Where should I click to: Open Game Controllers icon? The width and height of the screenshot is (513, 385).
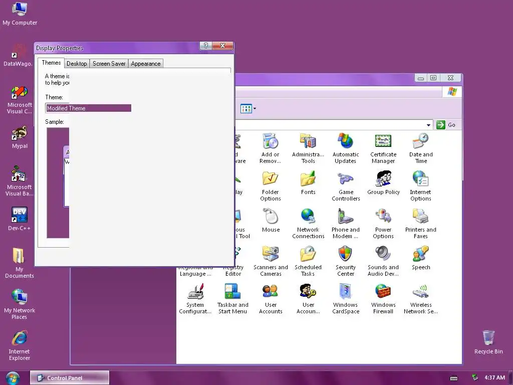pos(346,185)
